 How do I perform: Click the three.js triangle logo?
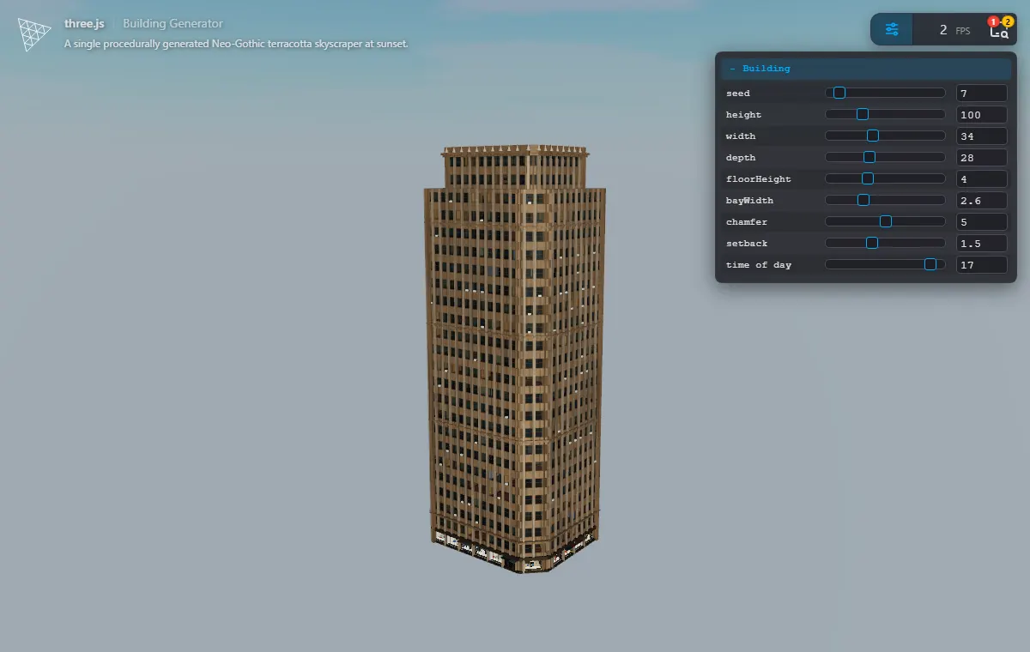[x=34, y=34]
